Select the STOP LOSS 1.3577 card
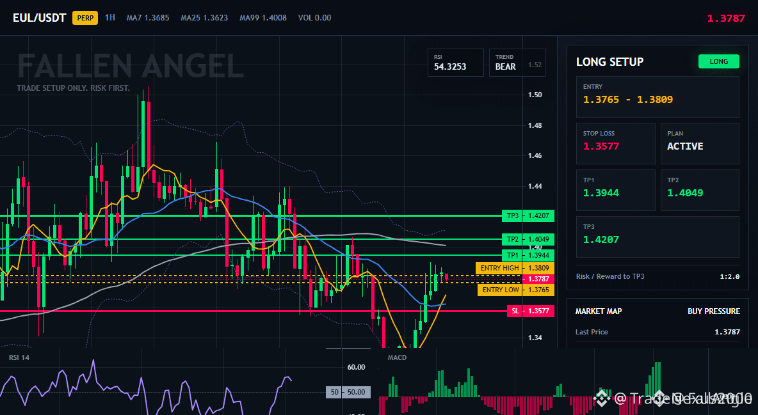 tap(615, 143)
